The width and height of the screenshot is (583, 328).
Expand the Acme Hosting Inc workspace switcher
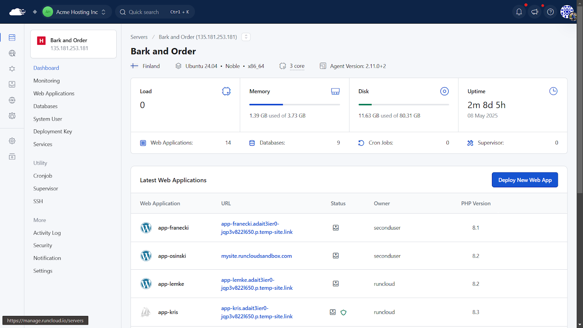pyautogui.click(x=77, y=12)
